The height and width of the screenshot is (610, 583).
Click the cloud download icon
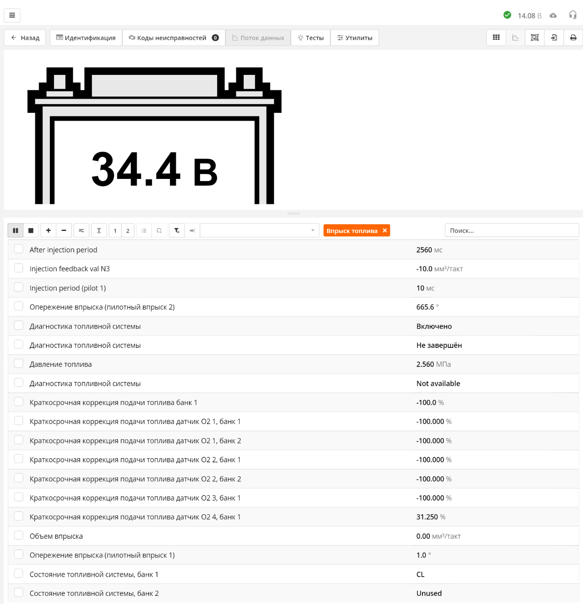click(x=553, y=15)
